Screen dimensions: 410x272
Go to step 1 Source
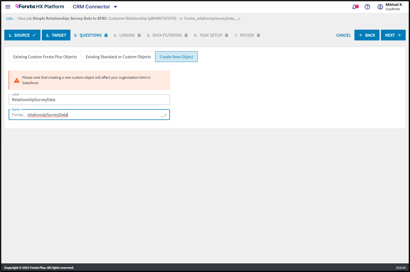pyautogui.click(x=22, y=35)
